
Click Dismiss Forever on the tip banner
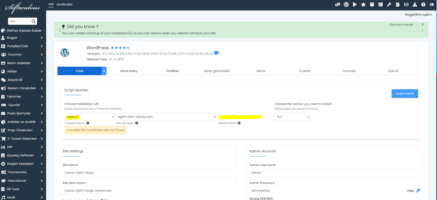(x=401, y=25)
